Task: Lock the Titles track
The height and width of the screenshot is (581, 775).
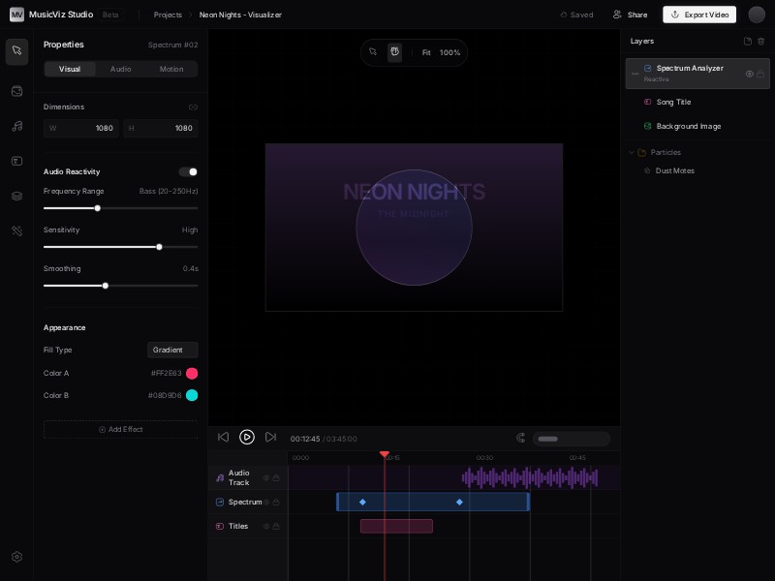Action: click(x=276, y=526)
